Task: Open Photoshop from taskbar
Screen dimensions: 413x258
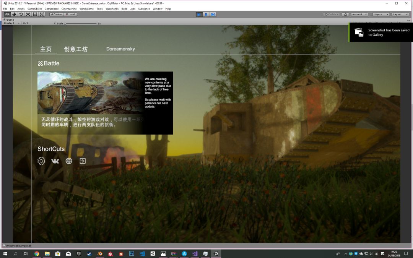Action: pos(132,253)
